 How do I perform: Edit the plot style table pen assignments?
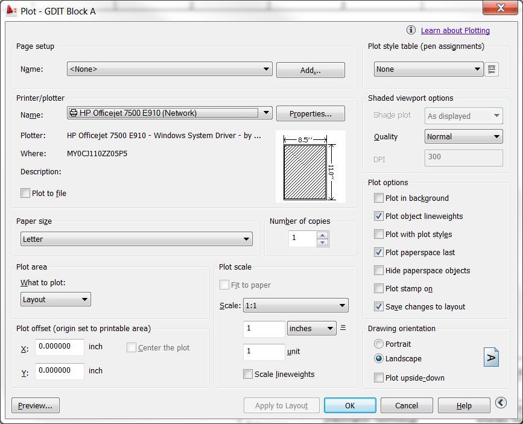click(492, 69)
